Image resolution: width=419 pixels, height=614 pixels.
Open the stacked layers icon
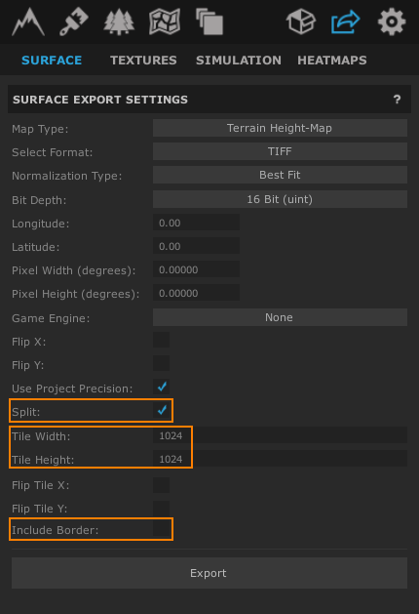point(209,21)
